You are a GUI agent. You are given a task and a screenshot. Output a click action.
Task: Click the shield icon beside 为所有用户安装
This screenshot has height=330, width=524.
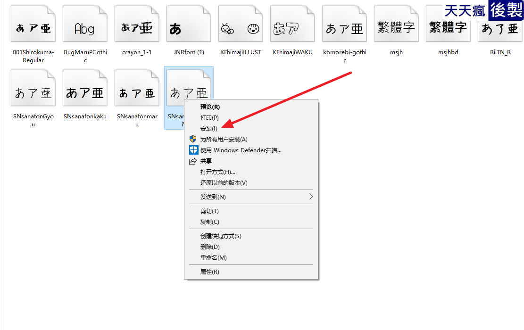193,139
